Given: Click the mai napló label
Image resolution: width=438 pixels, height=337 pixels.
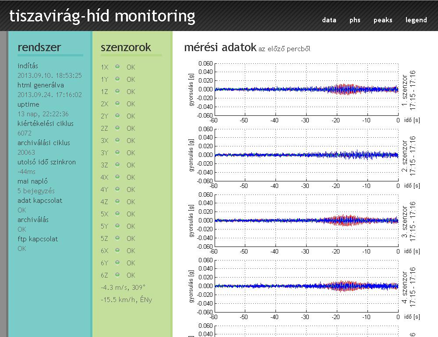Looking at the screenshot, I should (x=32, y=181).
